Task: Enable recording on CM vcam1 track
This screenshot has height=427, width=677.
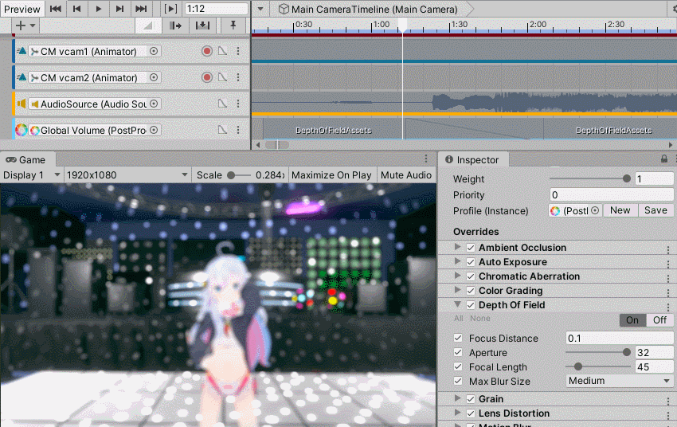Action: coord(207,51)
